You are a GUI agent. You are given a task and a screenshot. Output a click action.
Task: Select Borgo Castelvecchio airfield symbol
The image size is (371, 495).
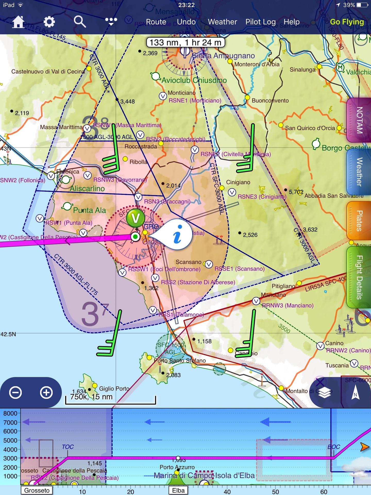point(316,144)
